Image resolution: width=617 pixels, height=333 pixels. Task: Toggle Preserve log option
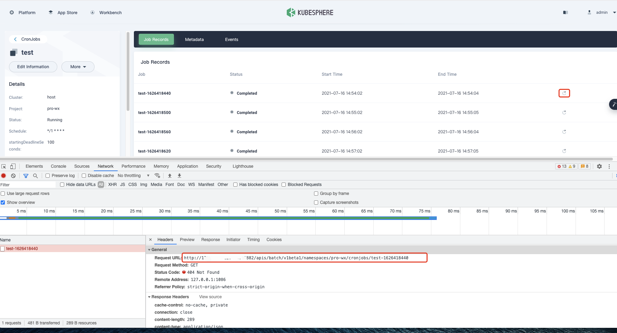[47, 176]
